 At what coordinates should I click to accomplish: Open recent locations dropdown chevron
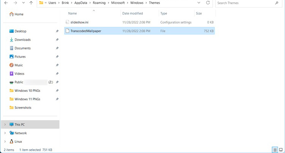click(23, 3)
